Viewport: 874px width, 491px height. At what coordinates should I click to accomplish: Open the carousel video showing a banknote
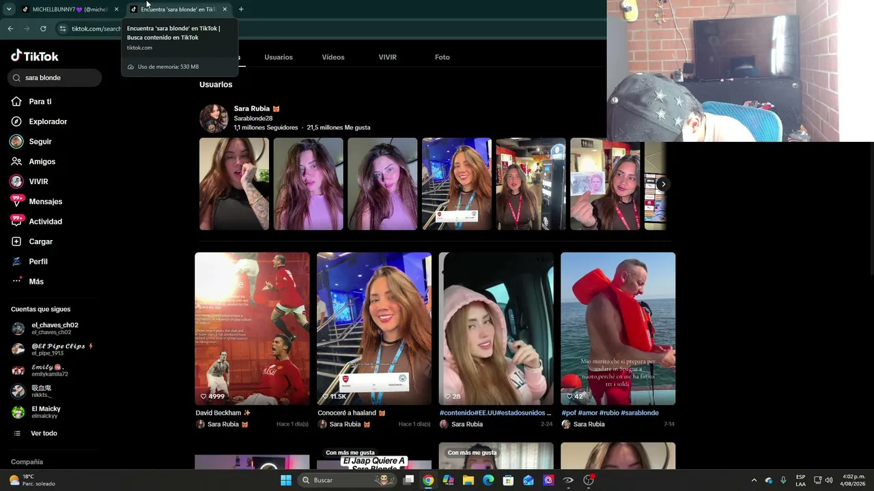click(x=605, y=184)
